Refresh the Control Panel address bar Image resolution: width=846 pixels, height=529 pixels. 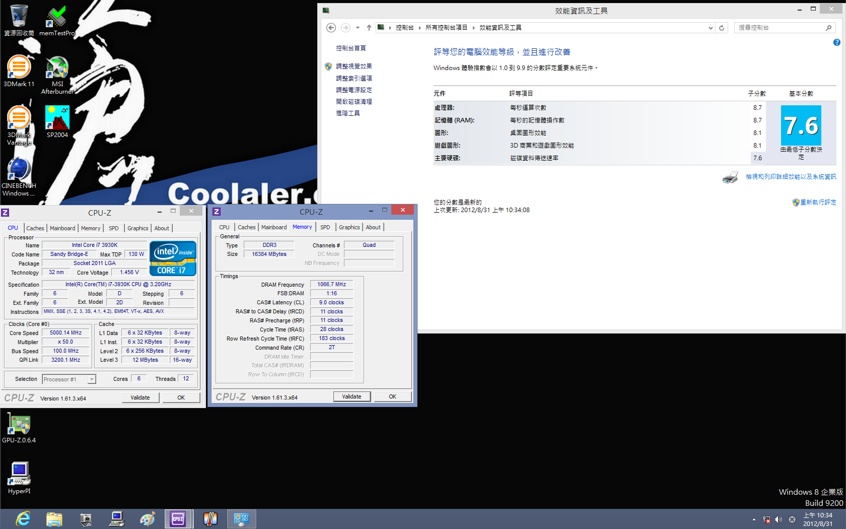[722, 28]
